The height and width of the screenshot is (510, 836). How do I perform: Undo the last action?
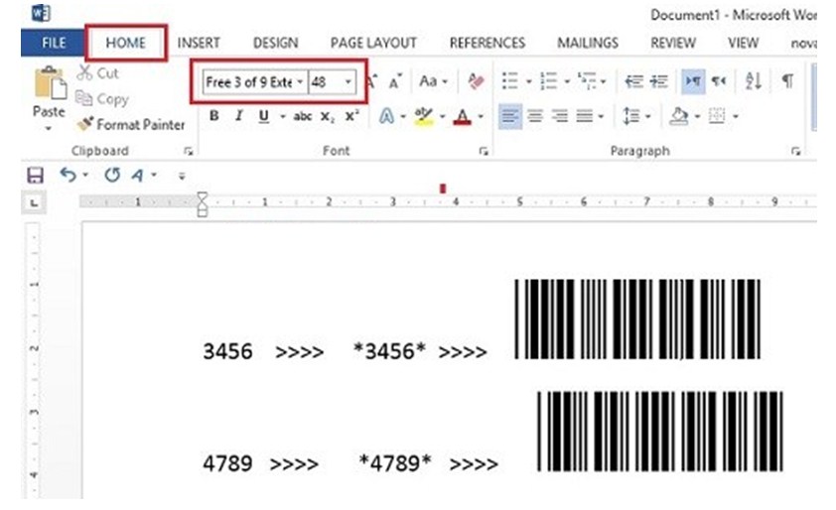68,175
